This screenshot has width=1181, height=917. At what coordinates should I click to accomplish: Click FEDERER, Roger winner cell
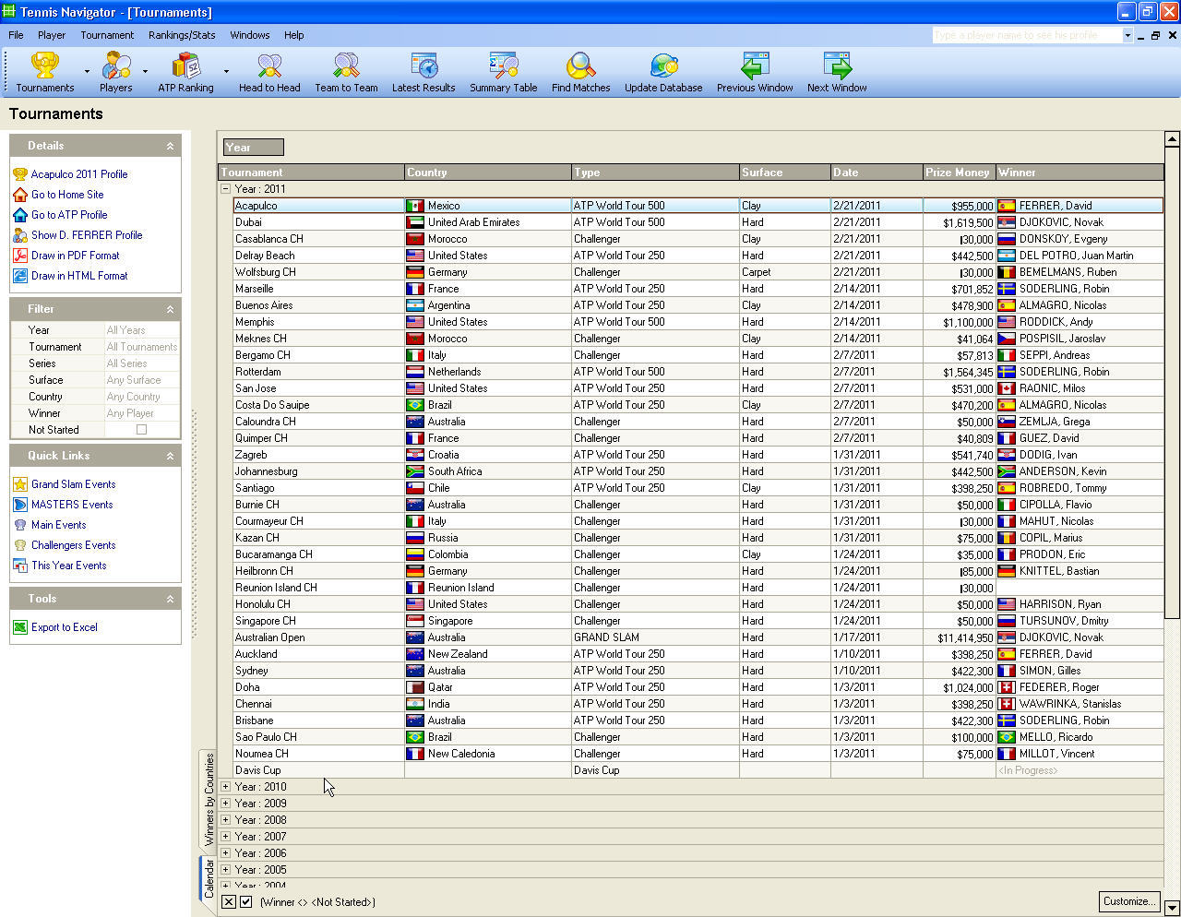tap(1080, 687)
